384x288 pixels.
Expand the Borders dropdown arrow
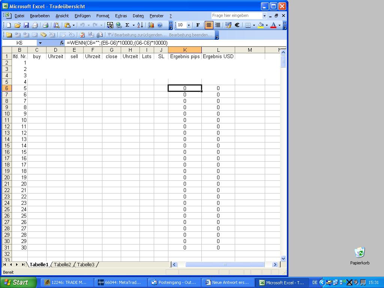(254, 25)
